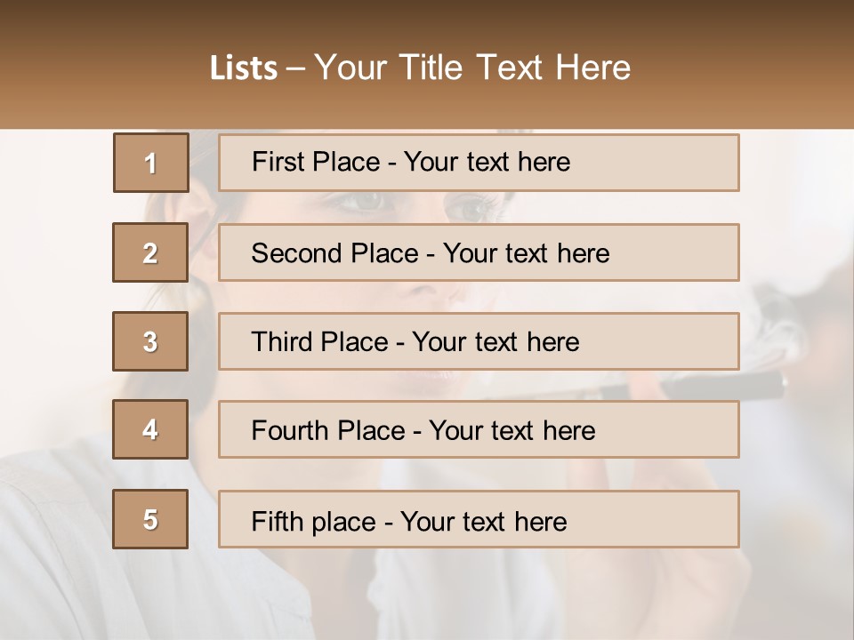The image size is (854, 640).
Task: Click the word 'Fifth' in list item five
Action: coord(276,521)
